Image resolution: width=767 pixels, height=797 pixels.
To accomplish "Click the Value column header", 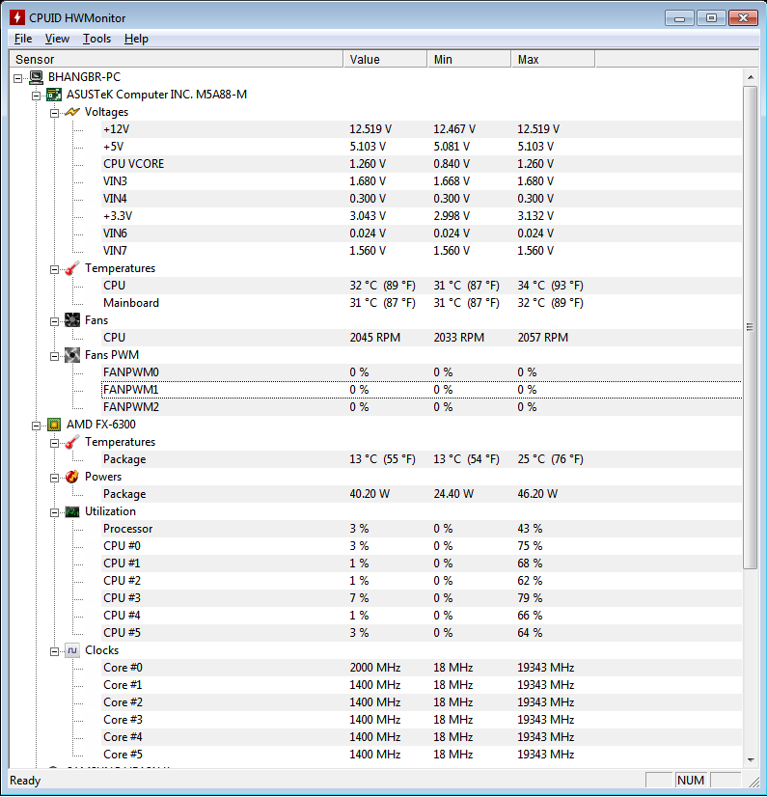I will [385, 59].
